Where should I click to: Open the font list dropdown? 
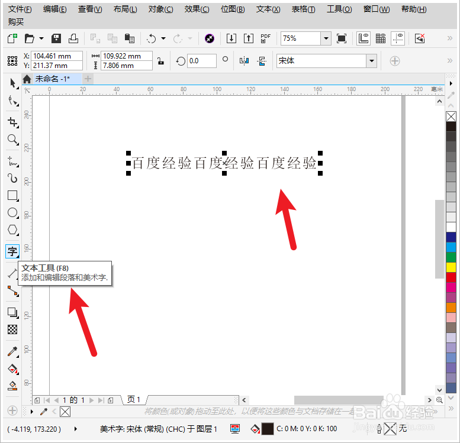click(x=372, y=61)
